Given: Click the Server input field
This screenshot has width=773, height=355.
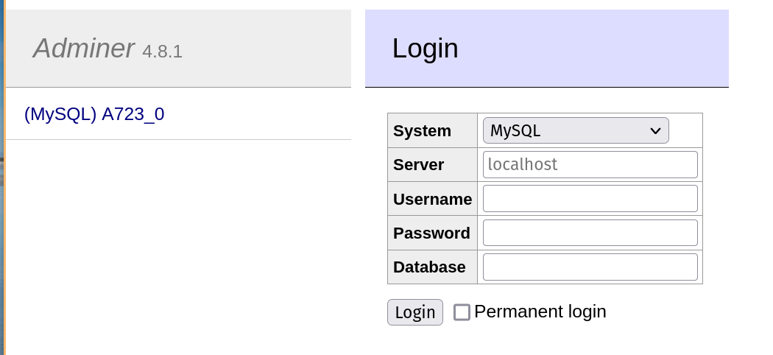Looking at the screenshot, I should (590, 165).
